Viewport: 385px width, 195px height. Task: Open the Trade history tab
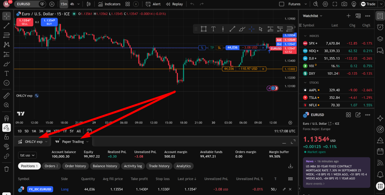159,166
